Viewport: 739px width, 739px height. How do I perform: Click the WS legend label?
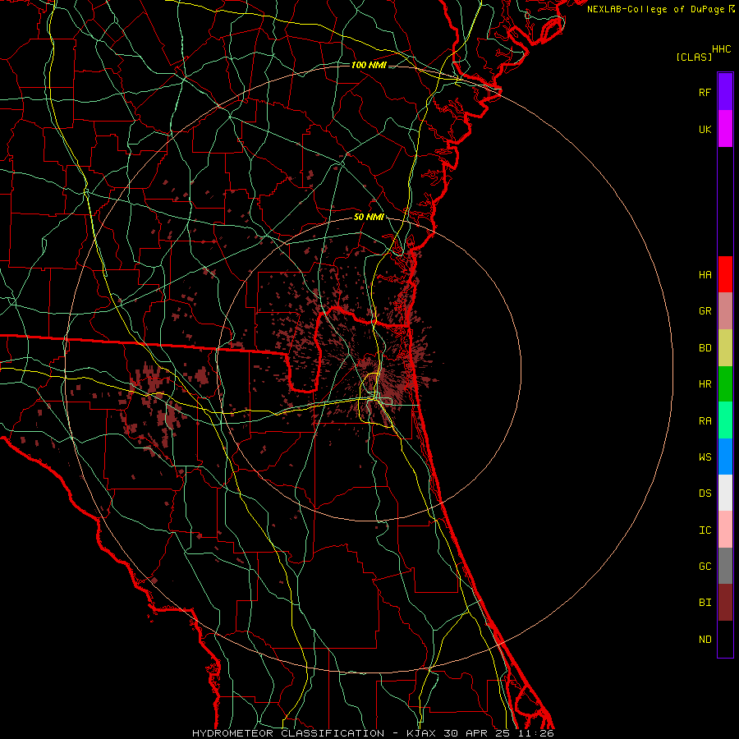tap(705, 457)
